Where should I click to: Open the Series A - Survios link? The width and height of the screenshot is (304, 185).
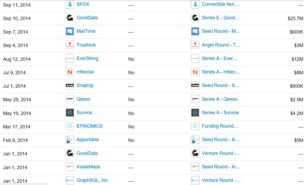click(x=220, y=113)
